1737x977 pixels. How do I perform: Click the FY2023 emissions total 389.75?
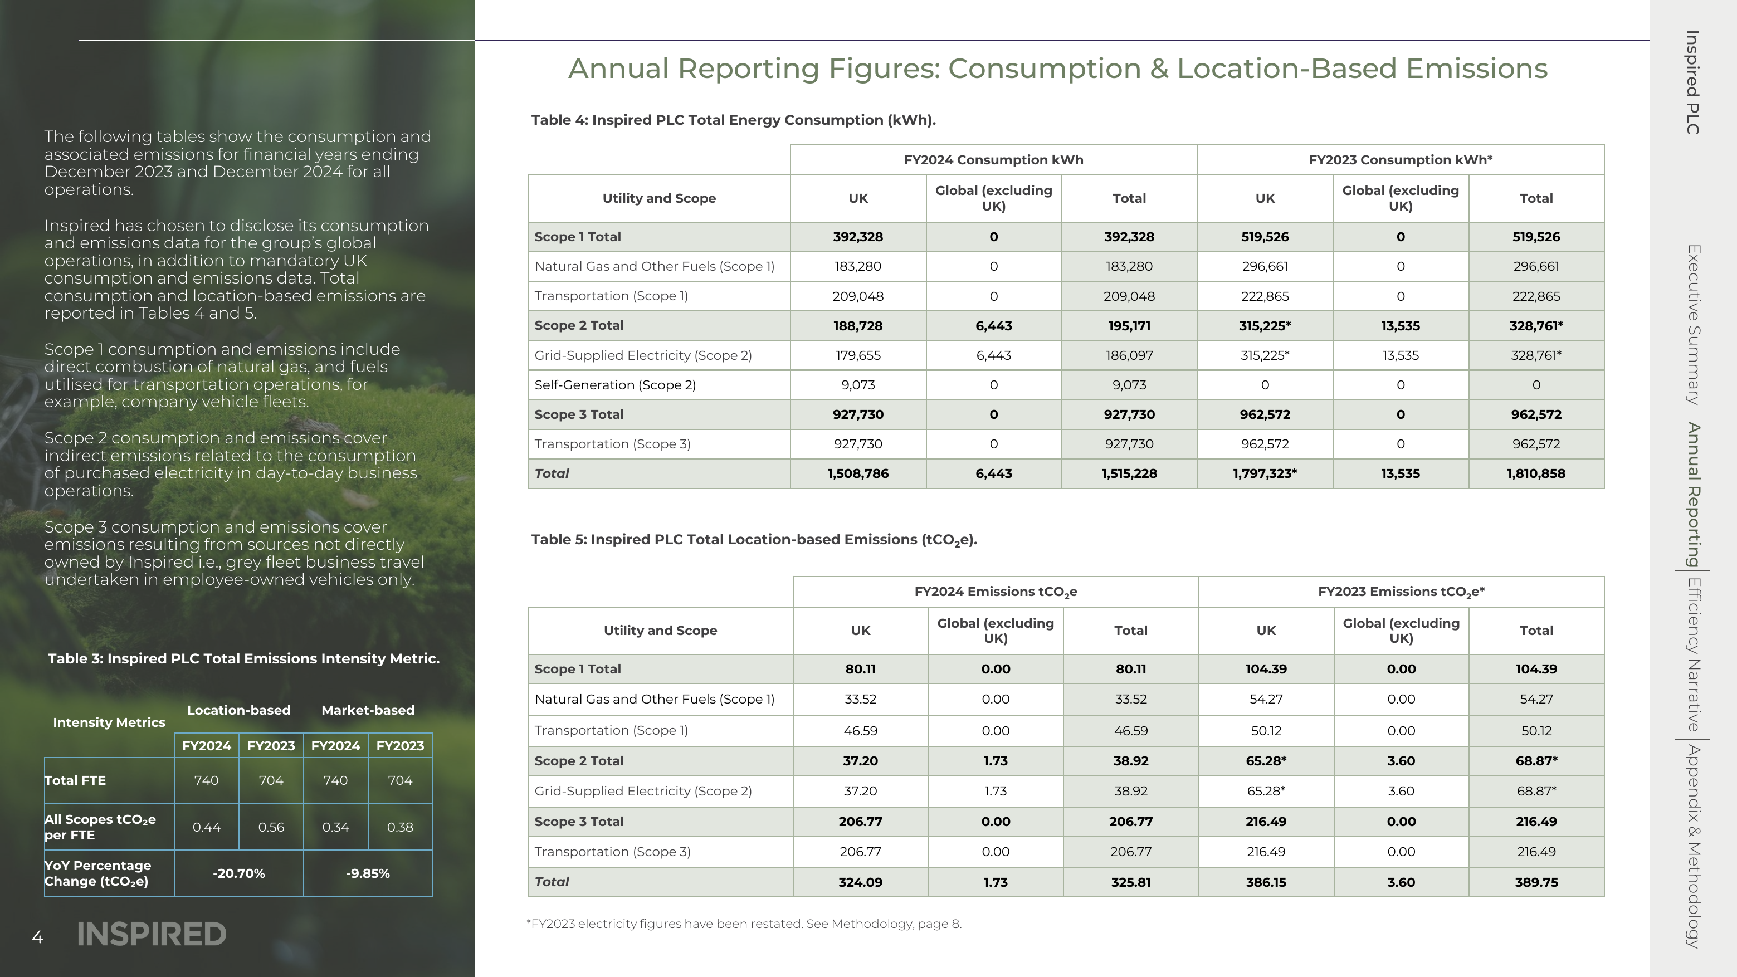[1536, 882]
